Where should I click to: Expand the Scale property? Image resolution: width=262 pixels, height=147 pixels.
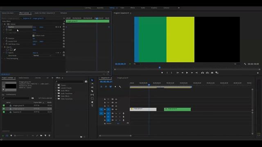(x=4, y=30)
